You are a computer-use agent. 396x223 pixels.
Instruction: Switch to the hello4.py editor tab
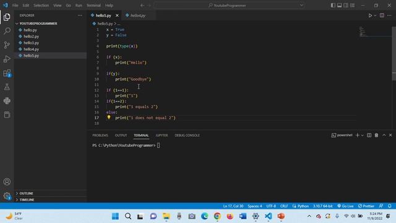coord(138,15)
